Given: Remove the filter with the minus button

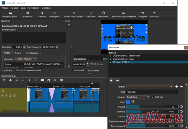Looking at the screenshot, I should (x=117, y=80).
